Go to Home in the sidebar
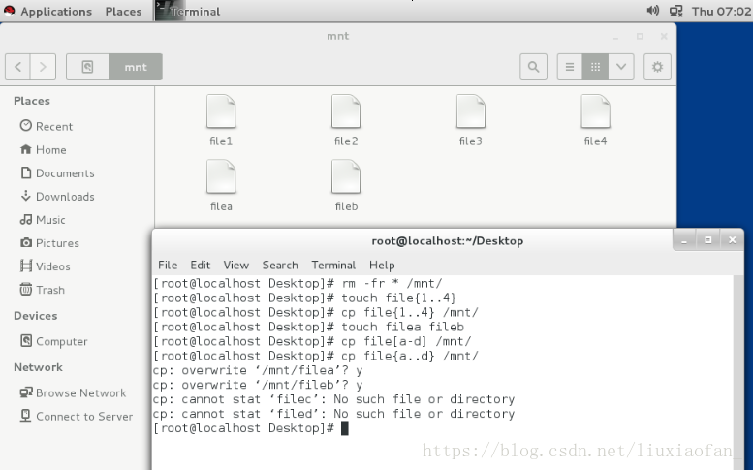 (43, 150)
